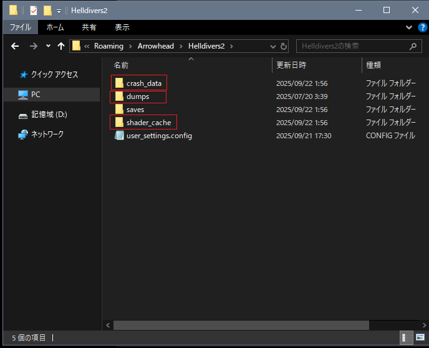Screen dimensions: 429x348
Task: Click the saves folder icon
Action: pos(119,109)
